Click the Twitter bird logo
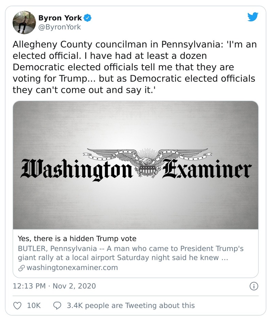 [x=253, y=17]
